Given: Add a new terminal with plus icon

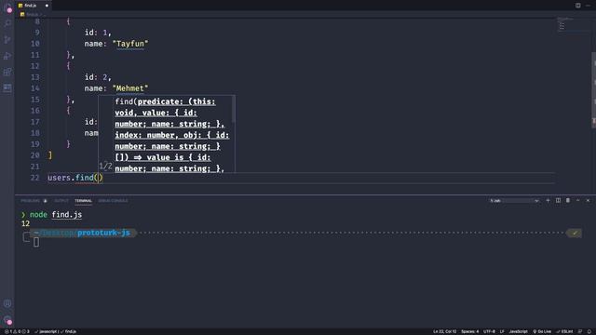Looking at the screenshot, I should pyautogui.click(x=548, y=201).
